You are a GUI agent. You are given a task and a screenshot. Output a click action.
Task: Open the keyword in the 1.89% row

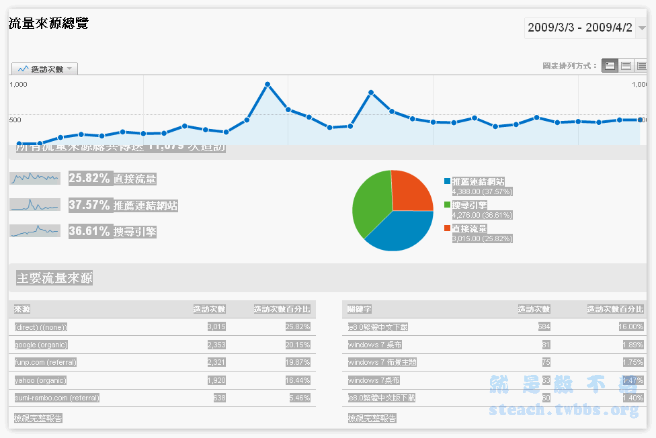(374, 345)
